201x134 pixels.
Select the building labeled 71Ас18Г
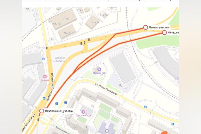(104, 15)
